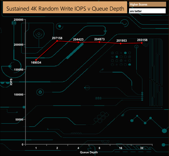
Task: Click the 100000 y-axis tick label
Action: (18, 95)
